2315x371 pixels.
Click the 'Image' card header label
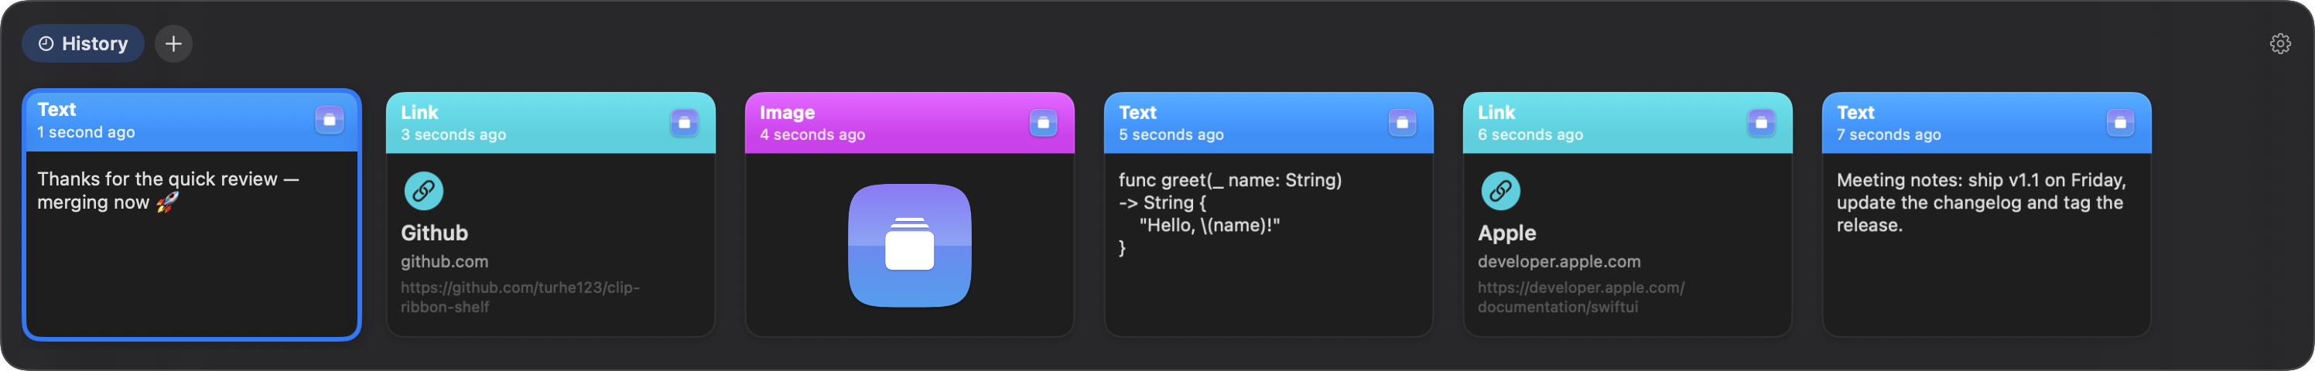[787, 112]
